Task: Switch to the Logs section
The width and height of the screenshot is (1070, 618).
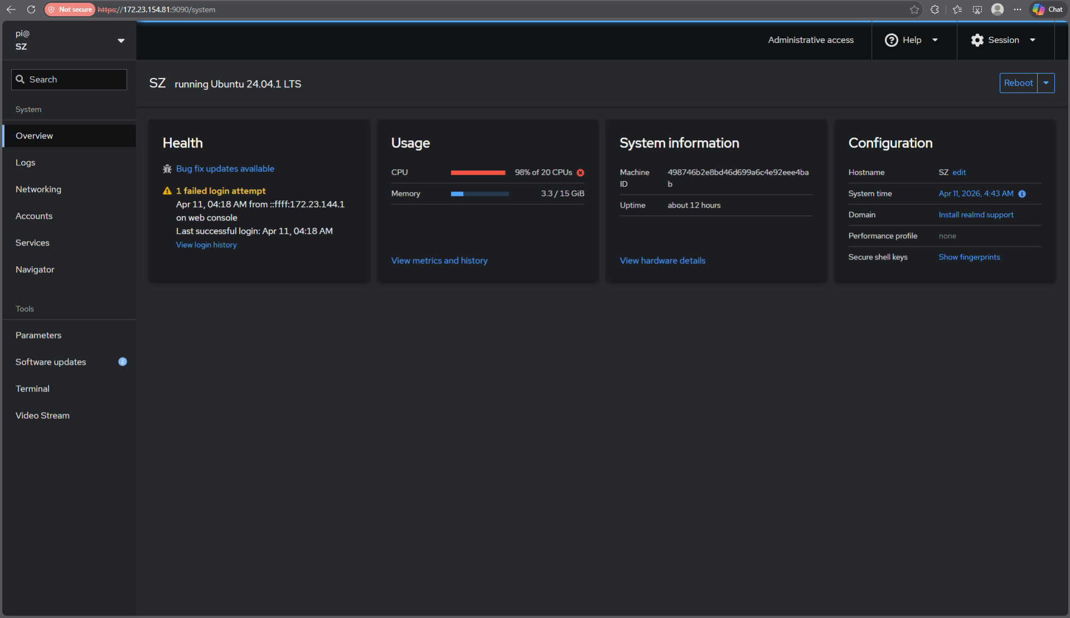Action: 26,162
